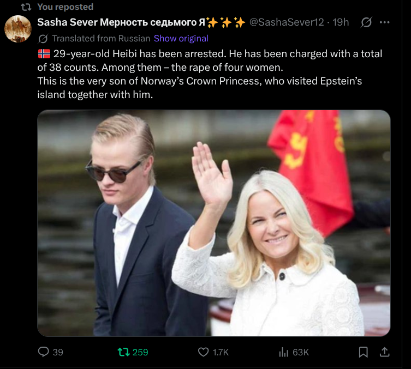Click the 39 replies count

(x=58, y=352)
